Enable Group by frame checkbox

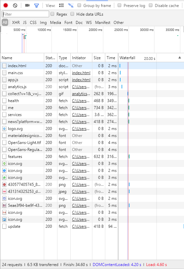pos(79,5)
